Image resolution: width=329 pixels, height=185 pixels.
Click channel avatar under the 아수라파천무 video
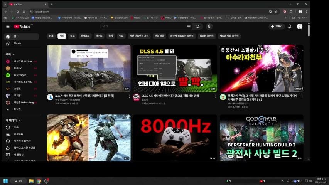223,98
